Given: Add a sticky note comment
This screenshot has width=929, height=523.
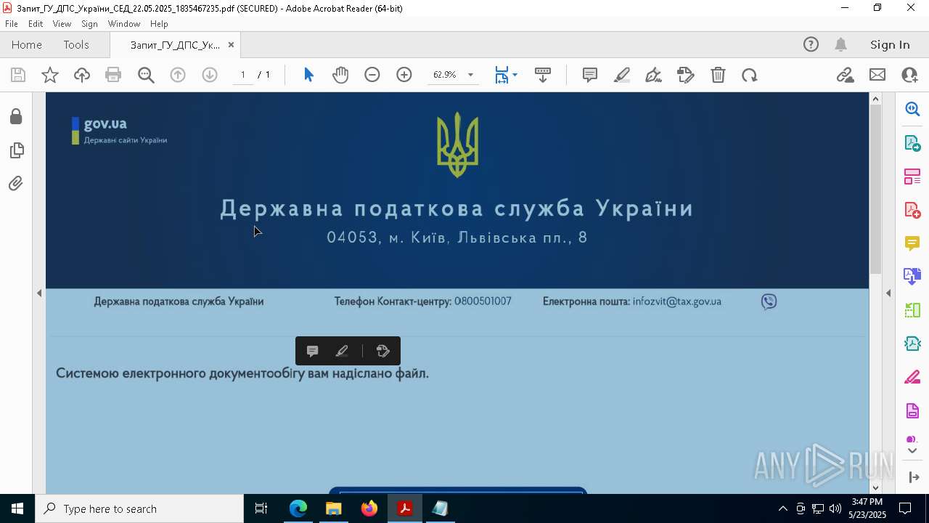Looking at the screenshot, I should point(590,75).
